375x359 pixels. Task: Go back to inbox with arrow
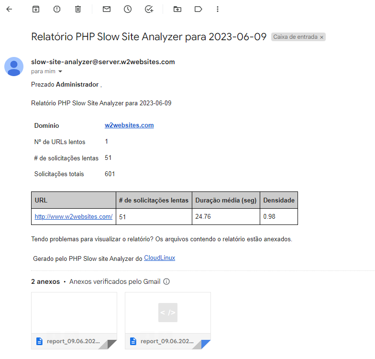[x=9, y=10]
